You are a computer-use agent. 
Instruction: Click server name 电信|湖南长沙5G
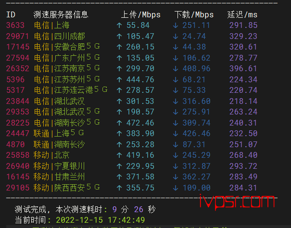(x=67, y=123)
